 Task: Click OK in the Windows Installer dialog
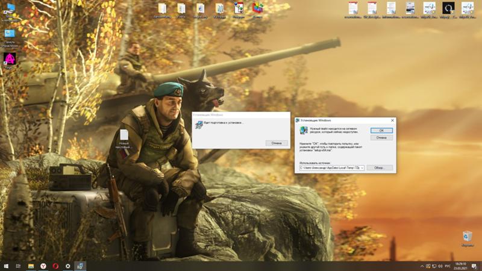click(381, 131)
